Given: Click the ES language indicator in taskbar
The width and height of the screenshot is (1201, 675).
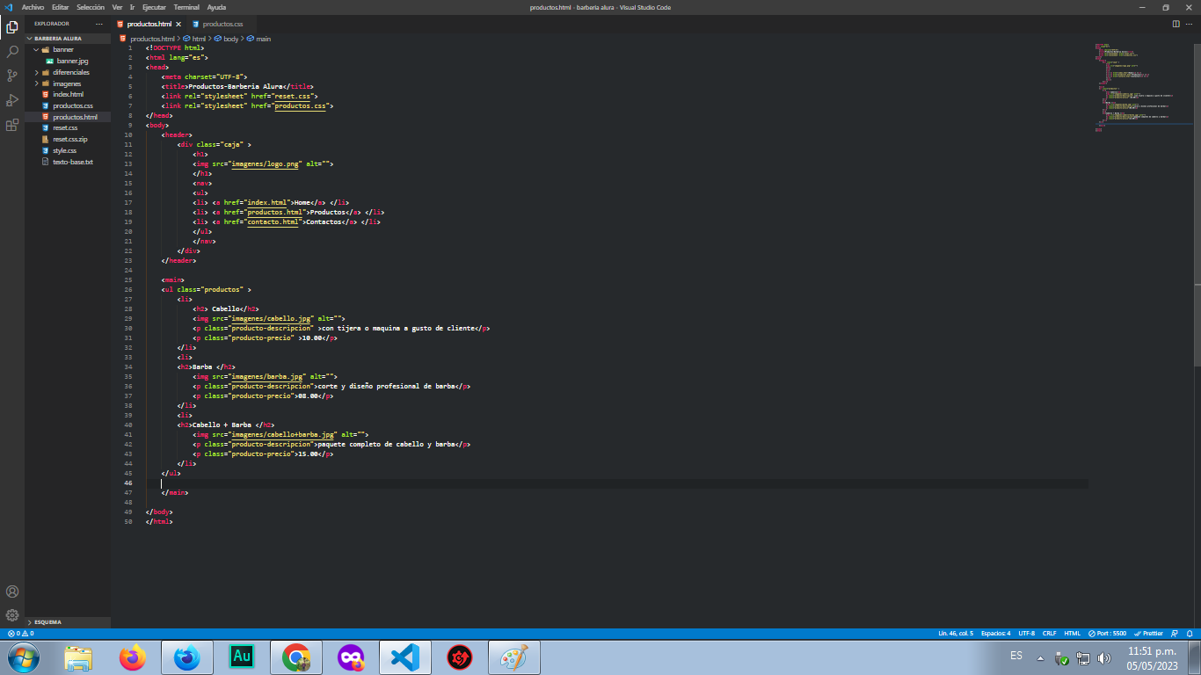Looking at the screenshot, I should click(1016, 656).
